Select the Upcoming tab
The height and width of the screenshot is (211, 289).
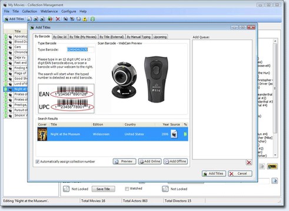pos(160,37)
